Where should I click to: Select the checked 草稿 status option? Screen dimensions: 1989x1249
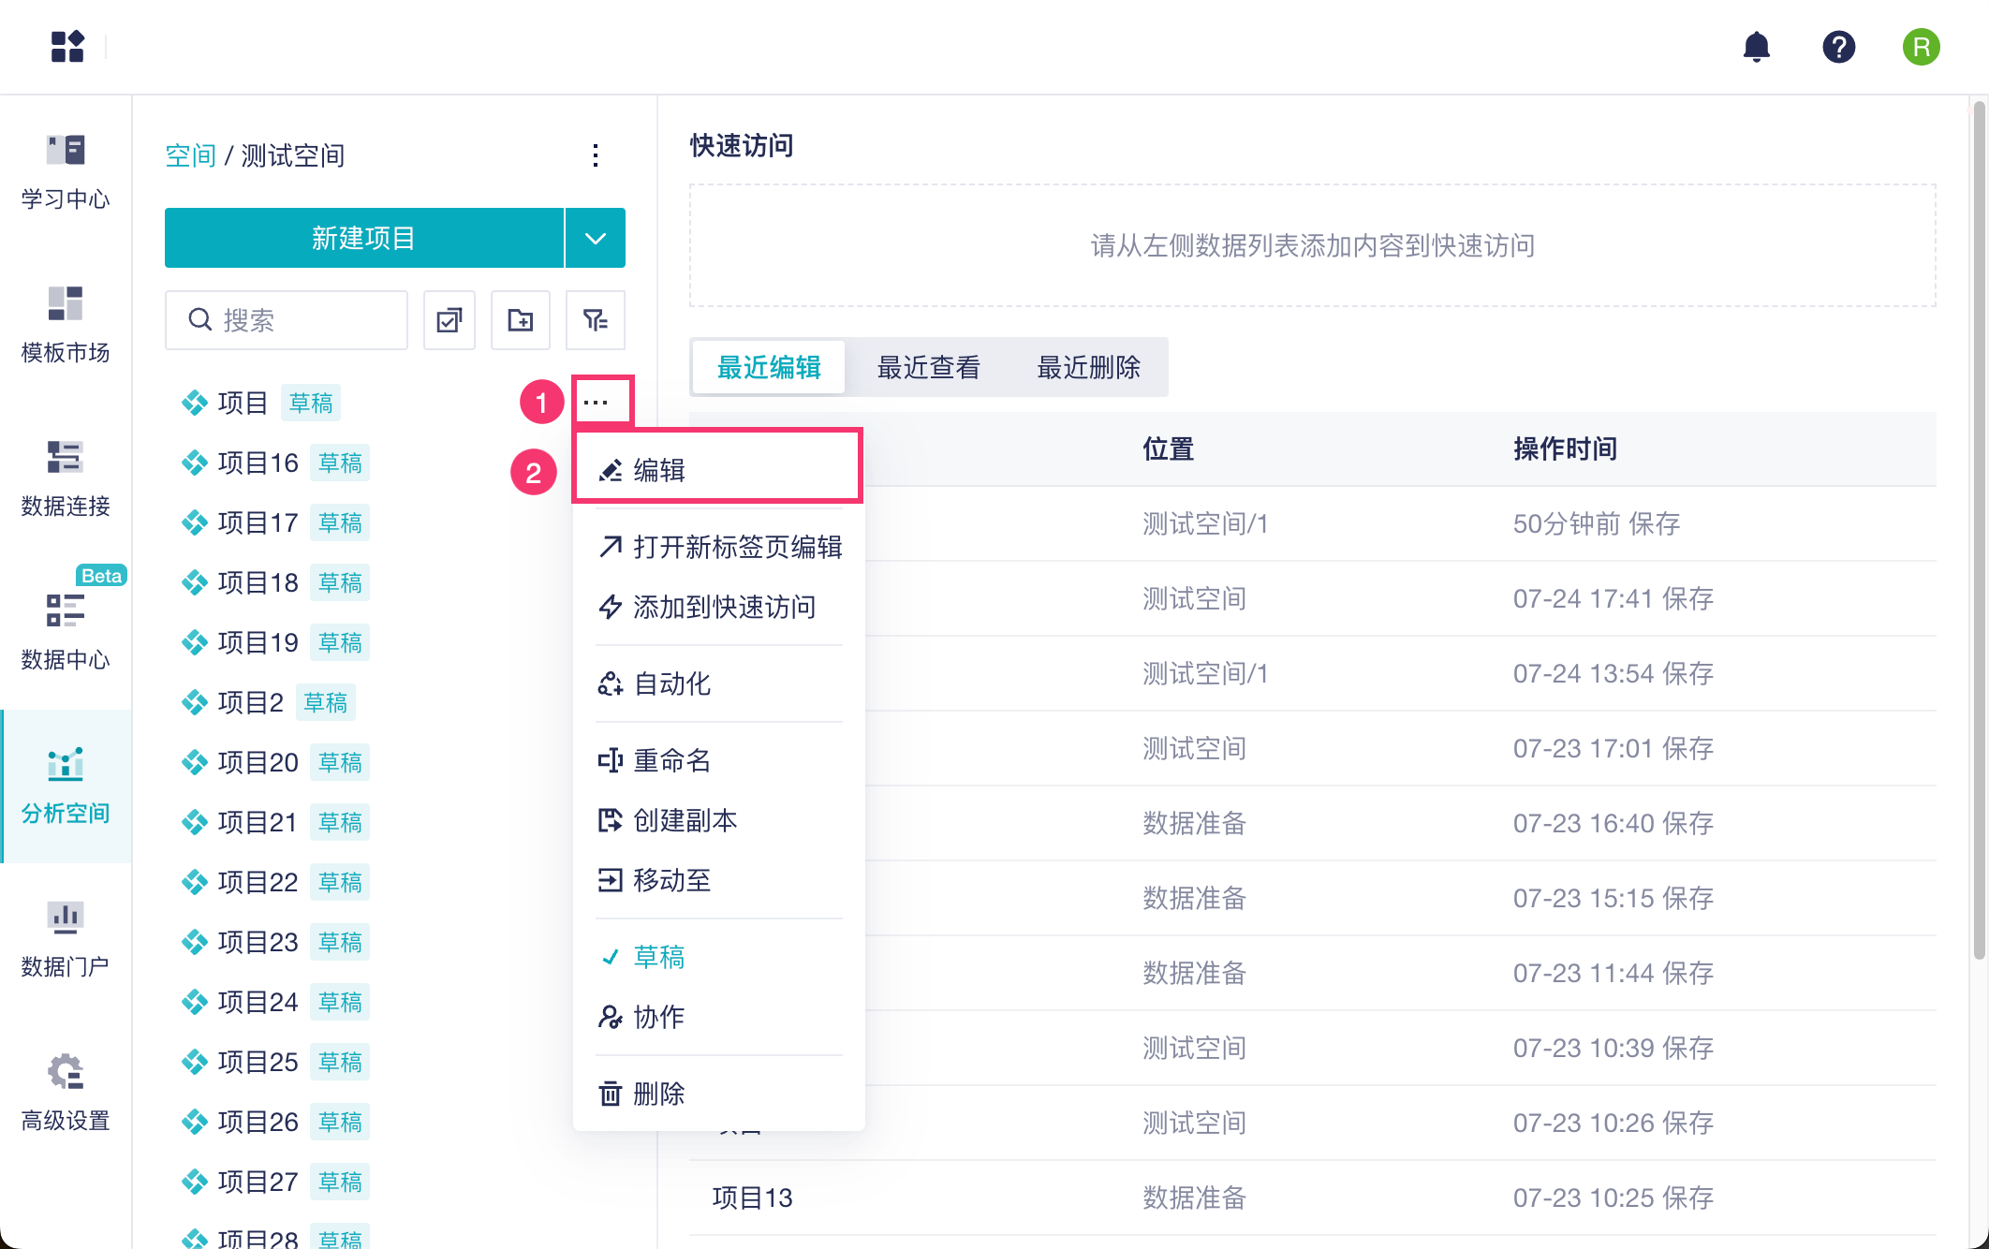(658, 957)
